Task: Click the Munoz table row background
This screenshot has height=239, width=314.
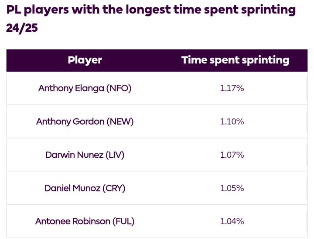Action: (157, 188)
